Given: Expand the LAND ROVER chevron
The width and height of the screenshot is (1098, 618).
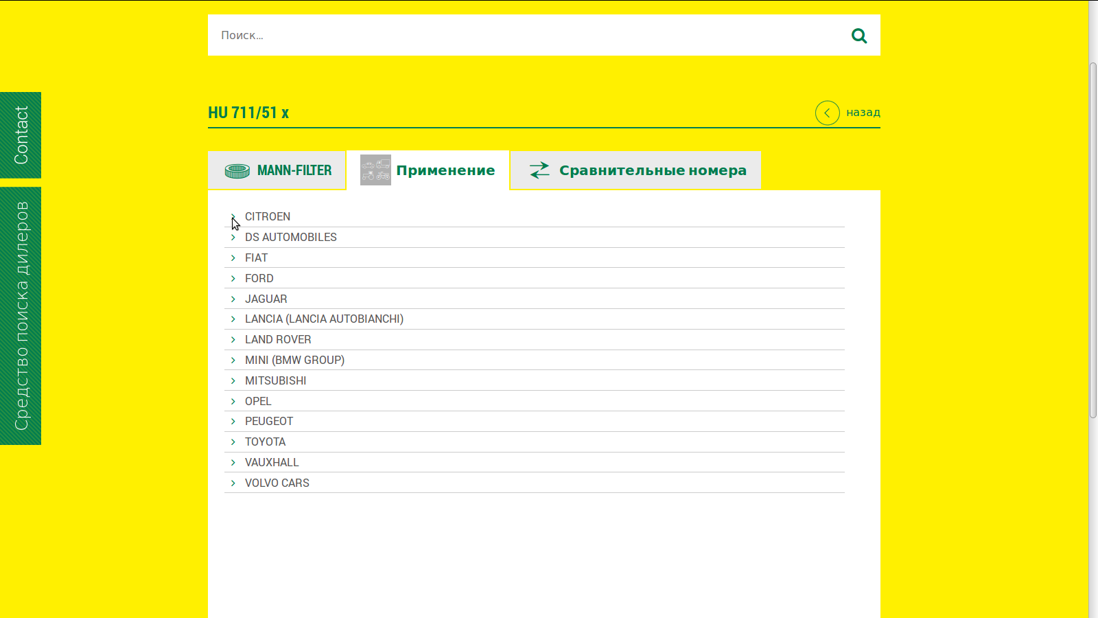Looking at the screenshot, I should coord(233,340).
